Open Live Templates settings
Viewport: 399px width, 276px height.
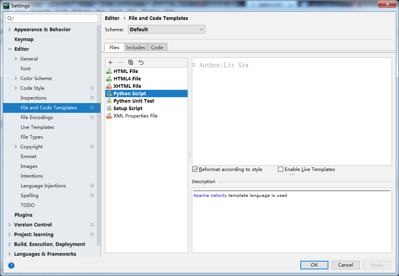click(37, 127)
